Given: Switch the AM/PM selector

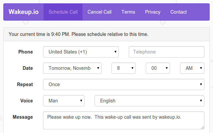Looking at the screenshot, I should point(192,68).
